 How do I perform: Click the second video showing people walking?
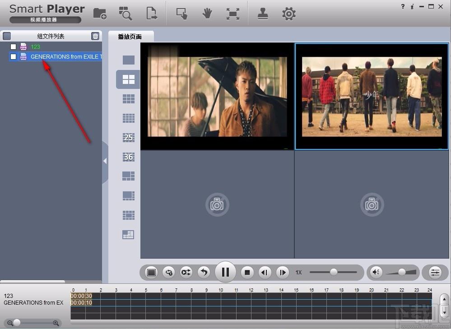pyautogui.click(x=372, y=96)
